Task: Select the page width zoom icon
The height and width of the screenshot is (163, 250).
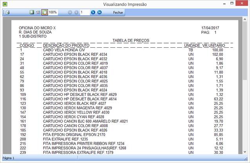Action: (x=38, y=13)
